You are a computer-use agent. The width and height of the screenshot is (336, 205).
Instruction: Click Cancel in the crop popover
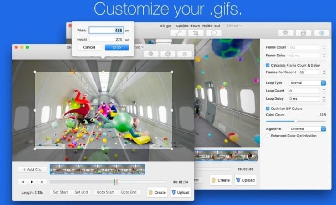(89, 47)
